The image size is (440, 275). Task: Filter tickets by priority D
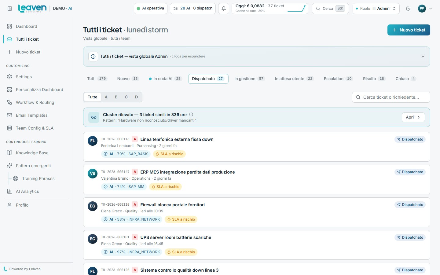[x=137, y=97]
